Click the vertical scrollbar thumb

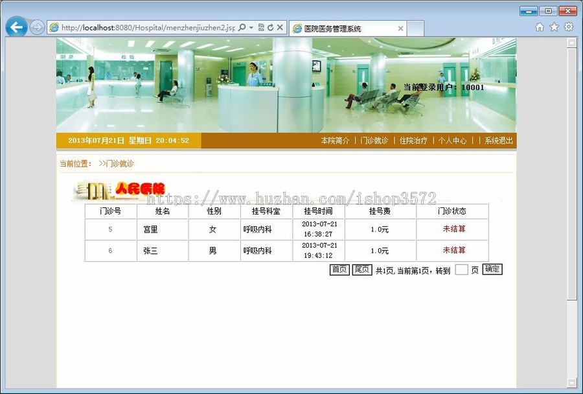click(572, 174)
